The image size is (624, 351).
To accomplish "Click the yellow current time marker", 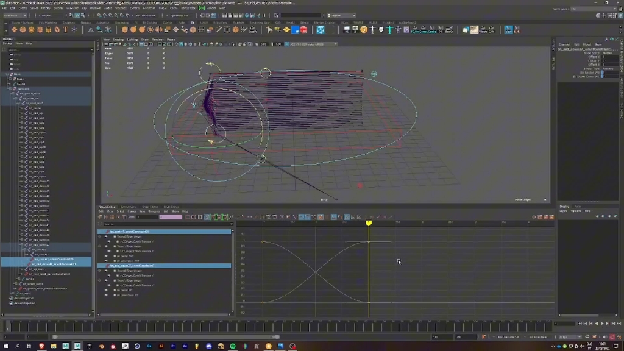I will [x=369, y=224].
